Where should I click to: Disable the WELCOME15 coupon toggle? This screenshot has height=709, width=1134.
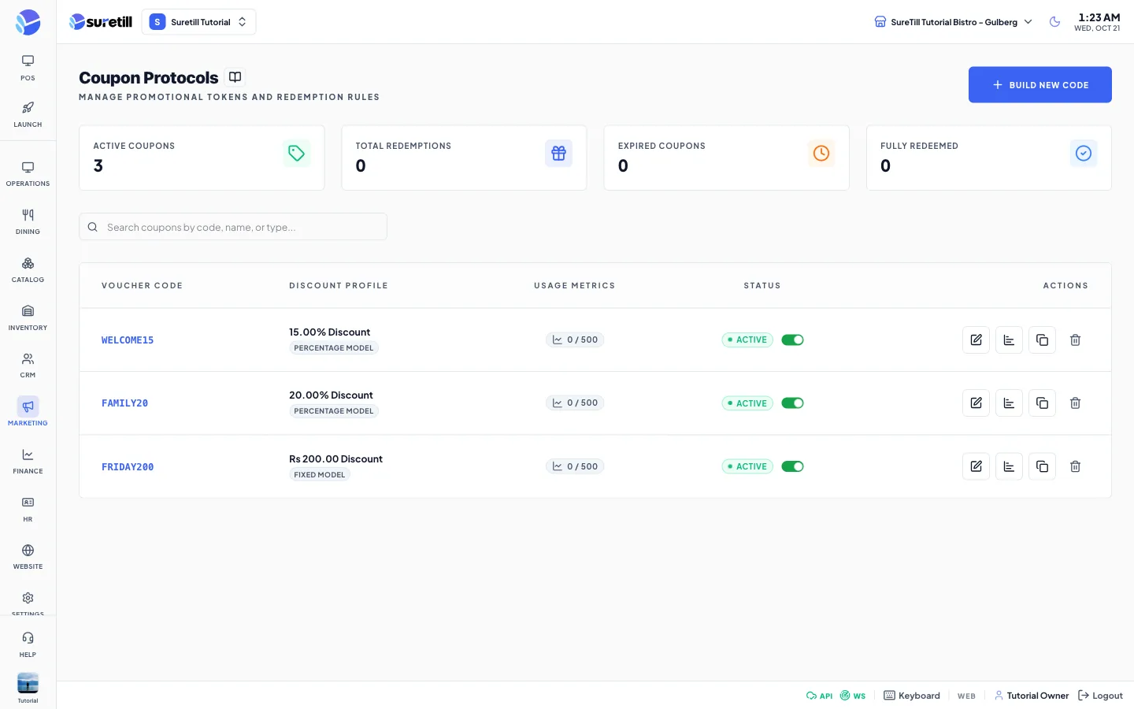[792, 340]
